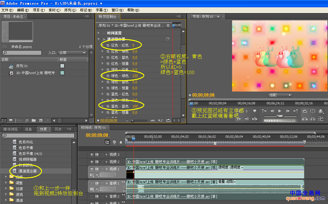328x204 pixels.
Task: Toggle safe margins in program monitor
Action: (313, 111)
